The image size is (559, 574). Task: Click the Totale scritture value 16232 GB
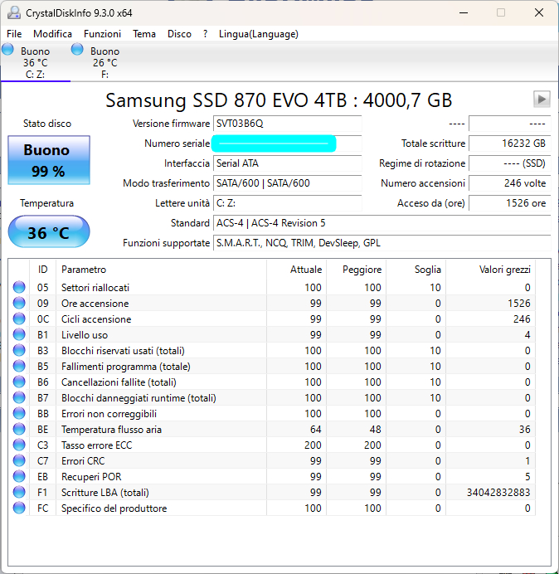click(x=509, y=143)
